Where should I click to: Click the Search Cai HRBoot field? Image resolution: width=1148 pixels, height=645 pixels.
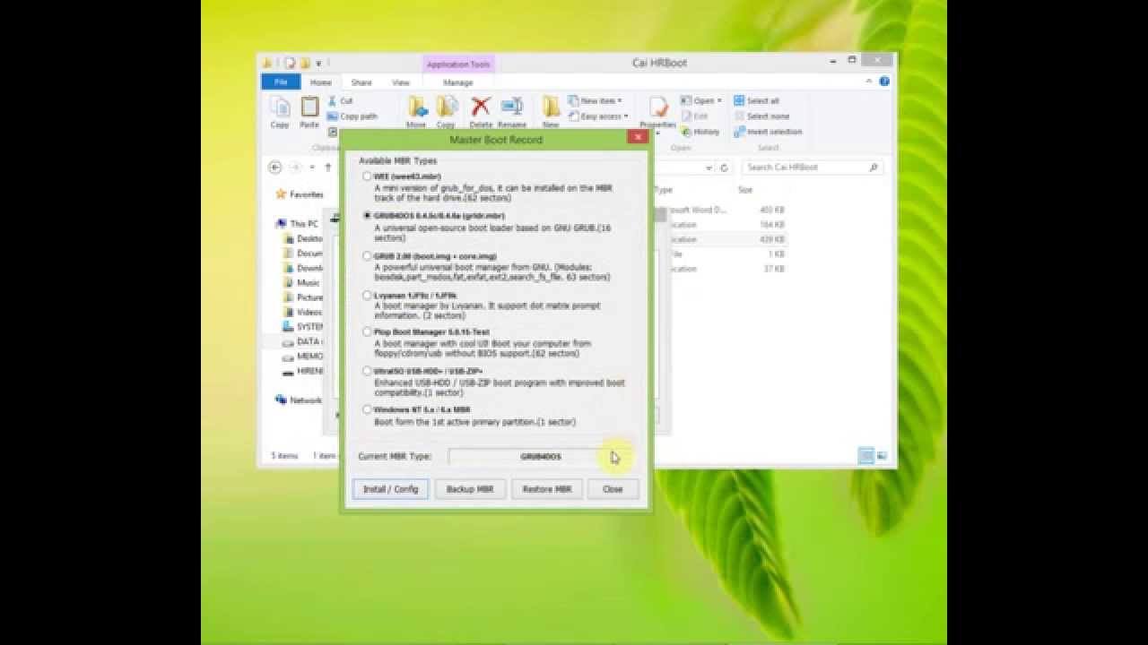coord(812,168)
